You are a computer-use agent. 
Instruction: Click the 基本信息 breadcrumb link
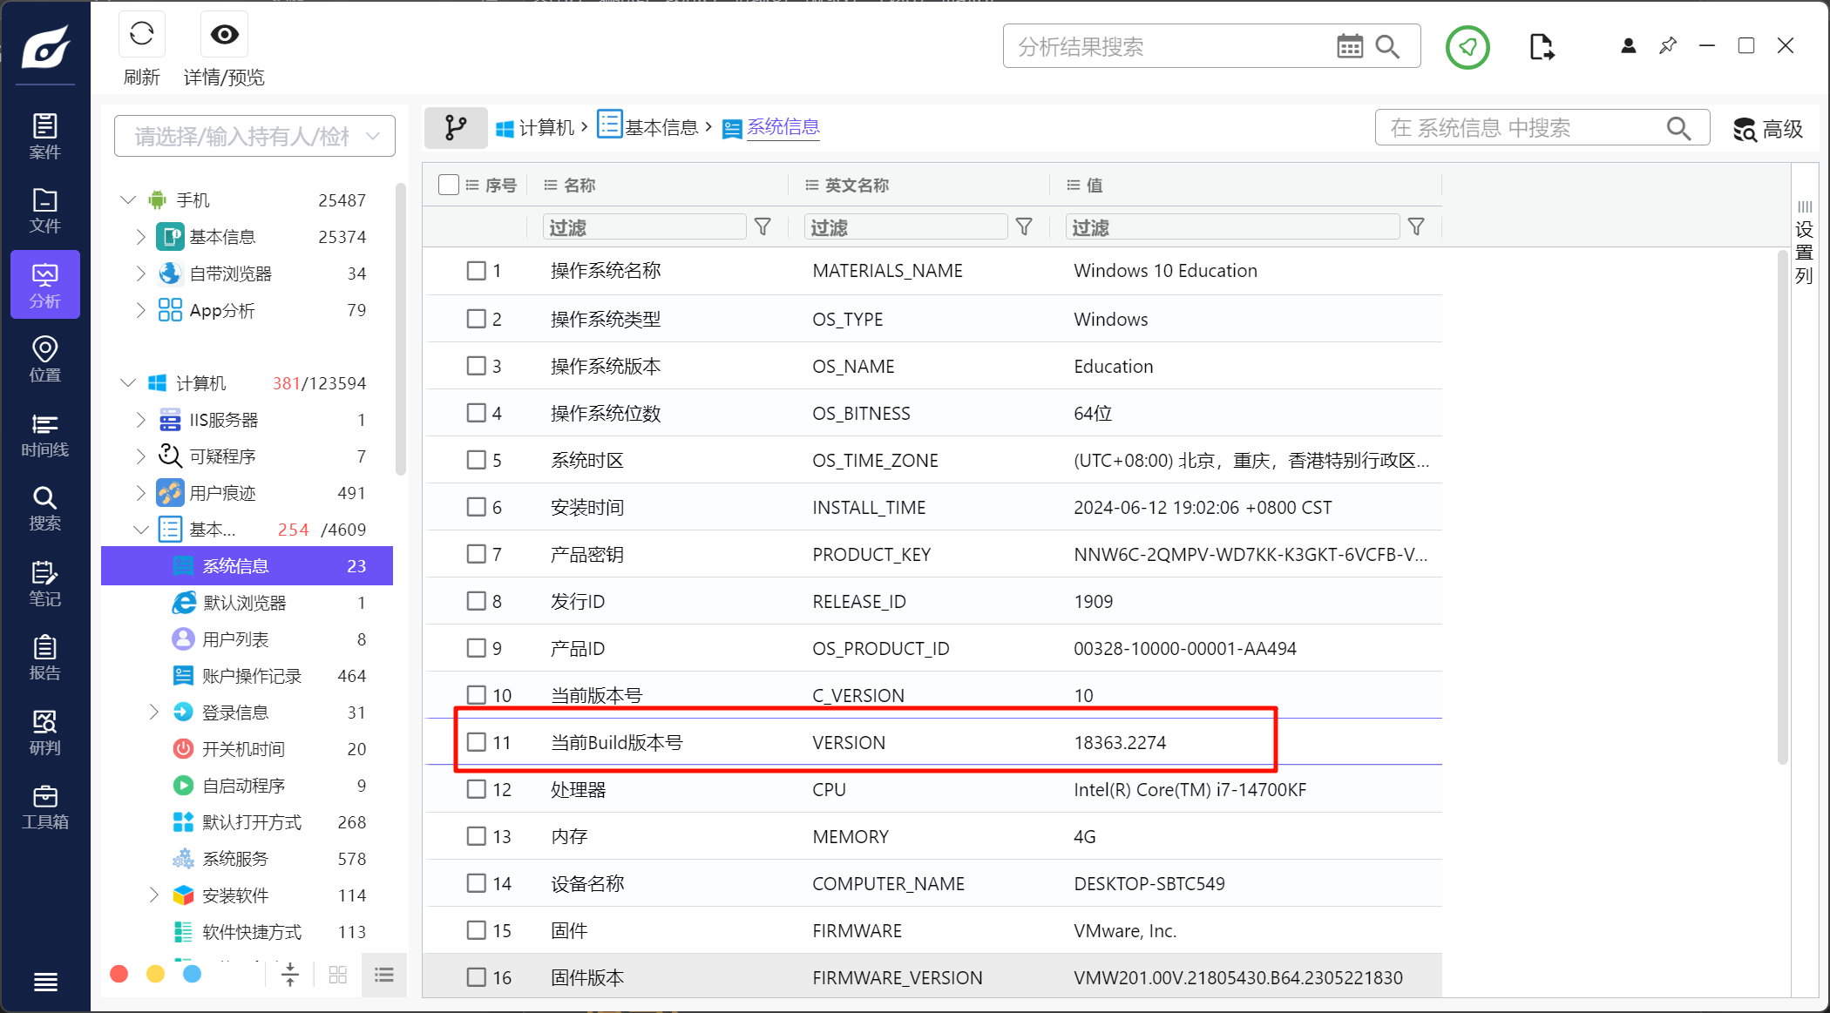point(661,128)
